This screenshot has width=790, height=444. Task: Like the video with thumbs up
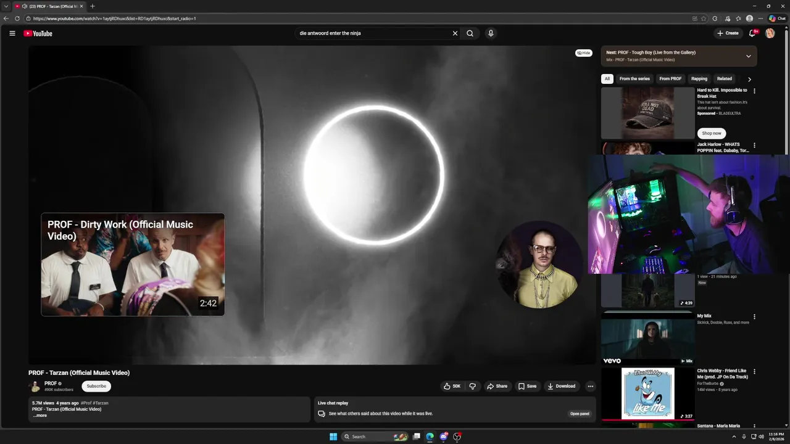coord(452,386)
